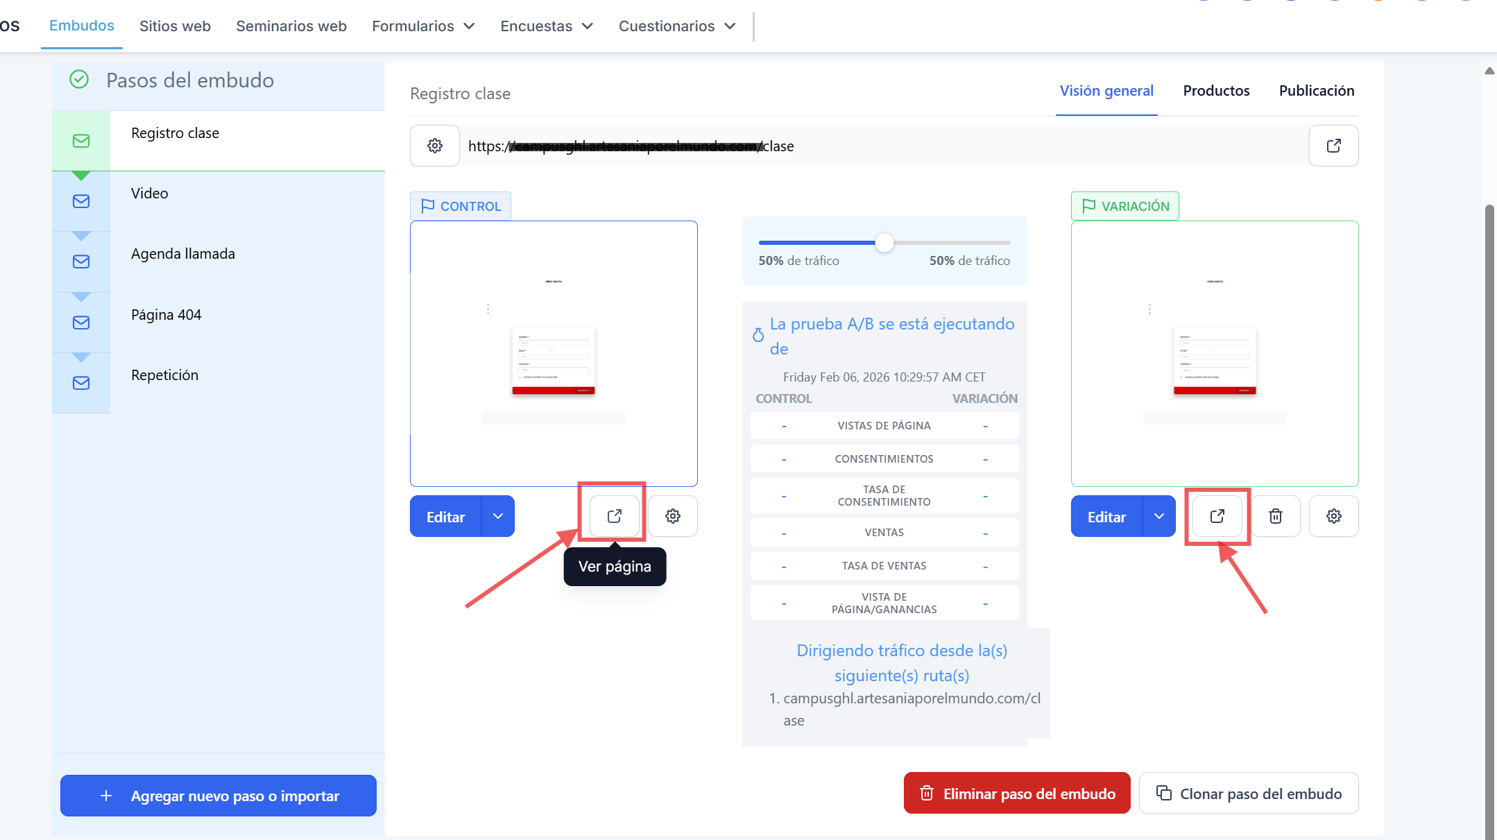The image size is (1497, 840).
Task: Click the traffic split slider handle
Action: point(884,243)
